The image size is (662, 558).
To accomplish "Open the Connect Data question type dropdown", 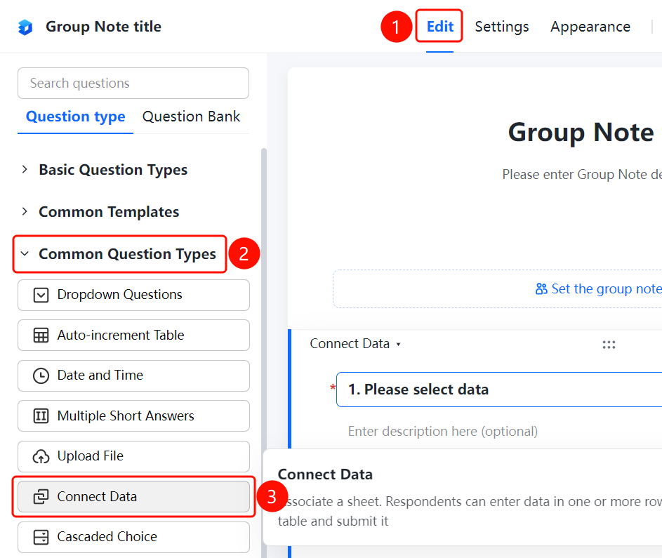I will [x=355, y=344].
